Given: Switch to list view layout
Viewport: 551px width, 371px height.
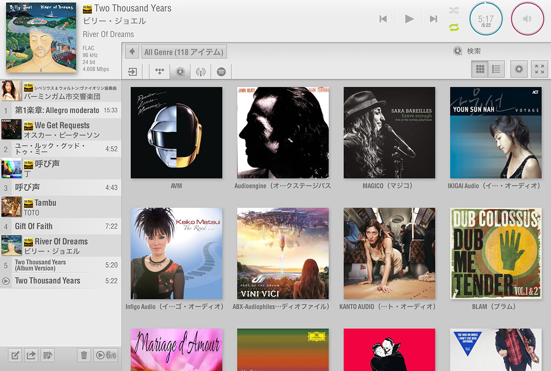Looking at the screenshot, I should coord(496,69).
